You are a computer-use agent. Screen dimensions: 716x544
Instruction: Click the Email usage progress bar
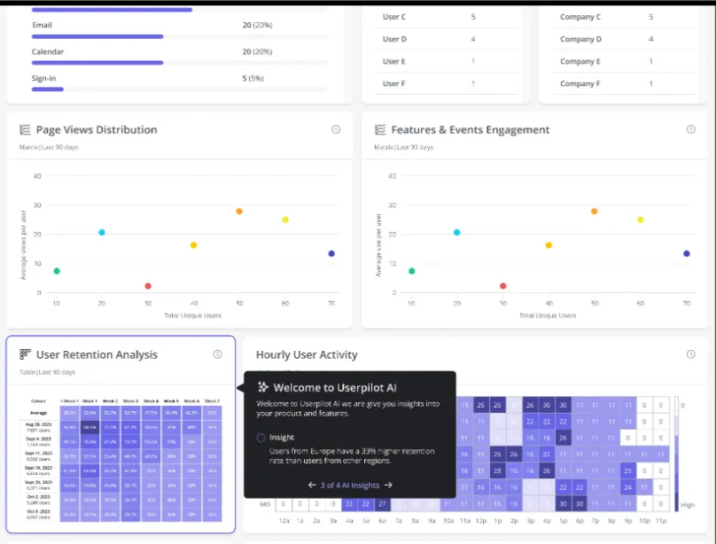[180, 36]
